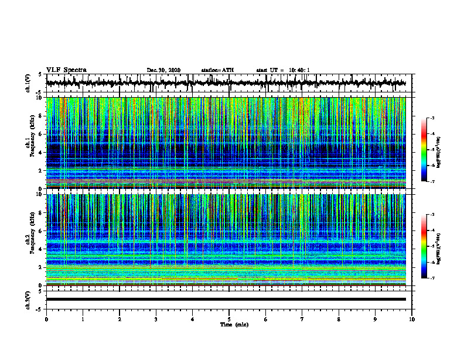
Task: Click the "-7" label on ch.2 colorbar
Action: pos(432,278)
